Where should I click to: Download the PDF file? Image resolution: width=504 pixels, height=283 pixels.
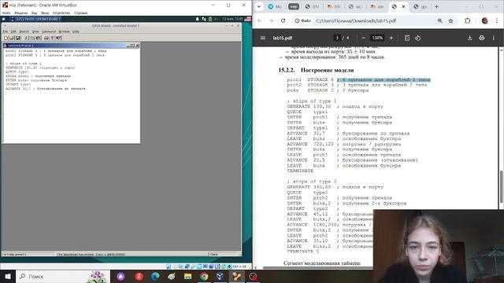tap(469, 38)
